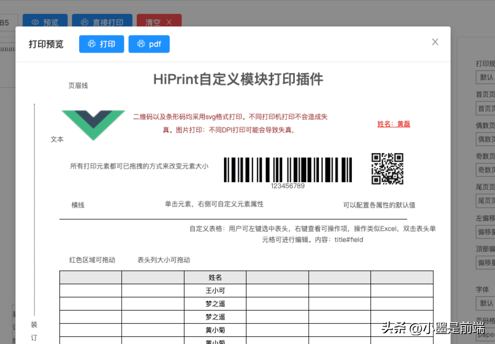Close the 打印预览 dialog with X
Viewport: 495px width, 344px height.
435,42
